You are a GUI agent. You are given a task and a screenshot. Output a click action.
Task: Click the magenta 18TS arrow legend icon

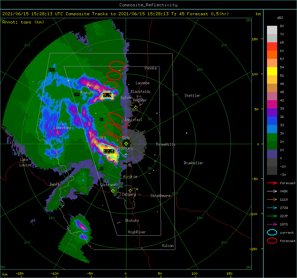[x=272, y=224]
